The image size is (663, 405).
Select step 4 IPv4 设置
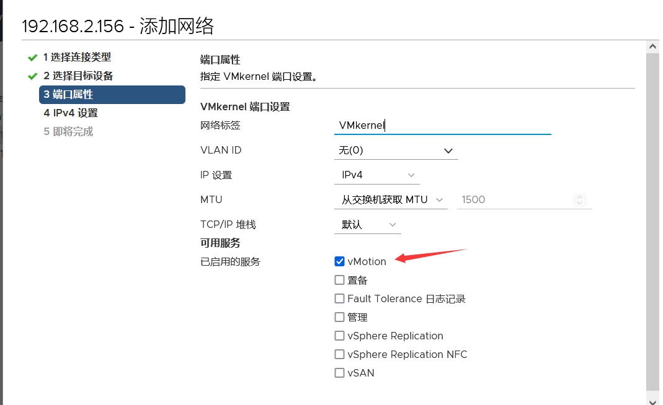pos(71,113)
